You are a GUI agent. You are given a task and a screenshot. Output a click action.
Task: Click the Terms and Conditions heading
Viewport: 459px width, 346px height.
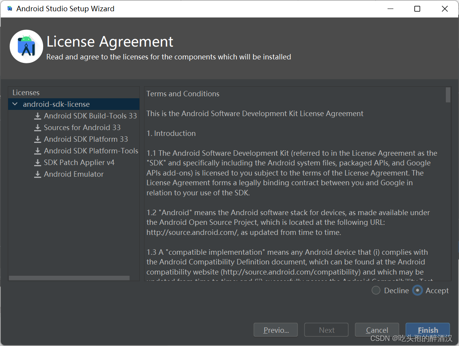(183, 94)
